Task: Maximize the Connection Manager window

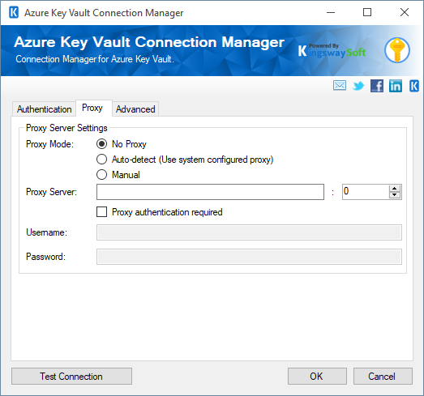Action: pos(367,12)
